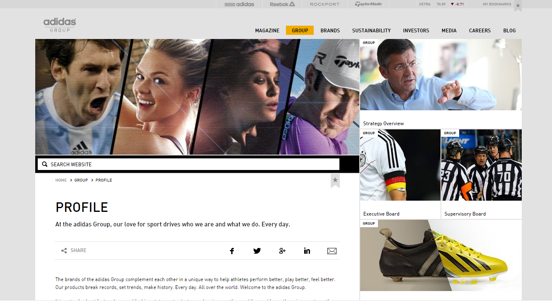Click the star icon next to My Bookmarks

[518, 5]
